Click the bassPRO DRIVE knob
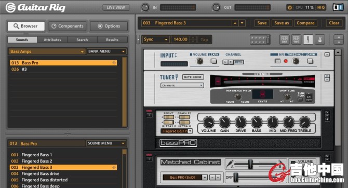The image size is (348, 188). click(x=240, y=122)
